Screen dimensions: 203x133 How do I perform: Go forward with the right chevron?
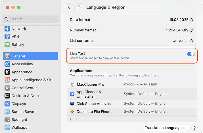click(79, 7)
